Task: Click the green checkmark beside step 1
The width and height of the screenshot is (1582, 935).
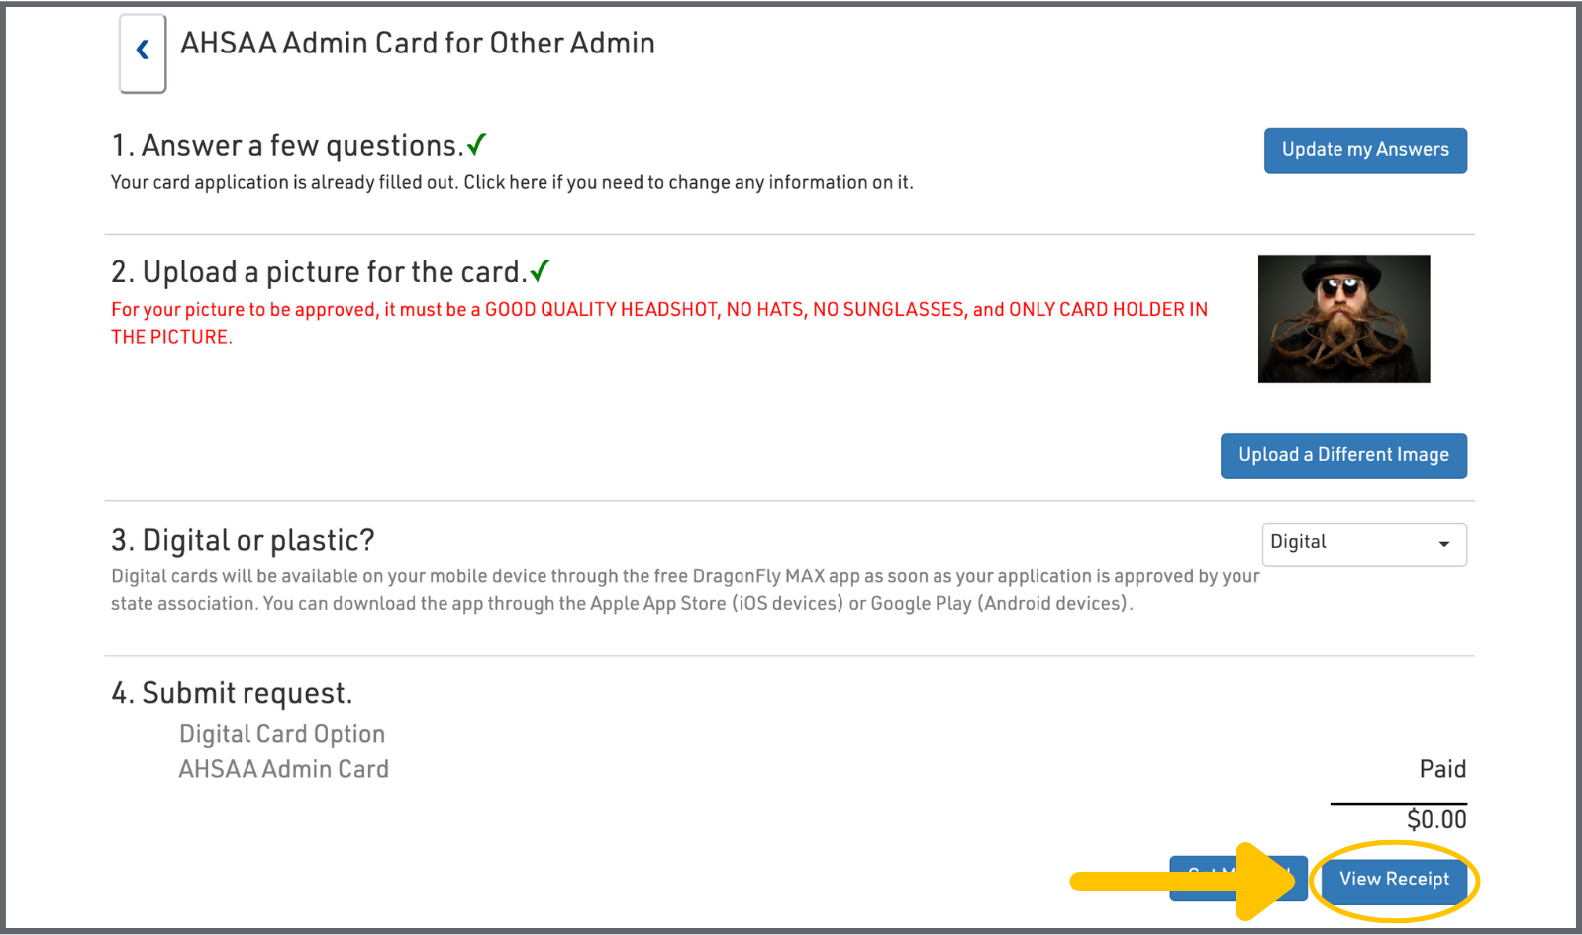Action: (476, 145)
